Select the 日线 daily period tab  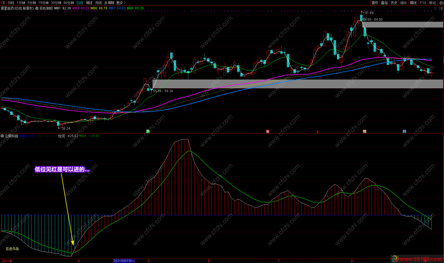pyautogui.click(x=80, y=3)
